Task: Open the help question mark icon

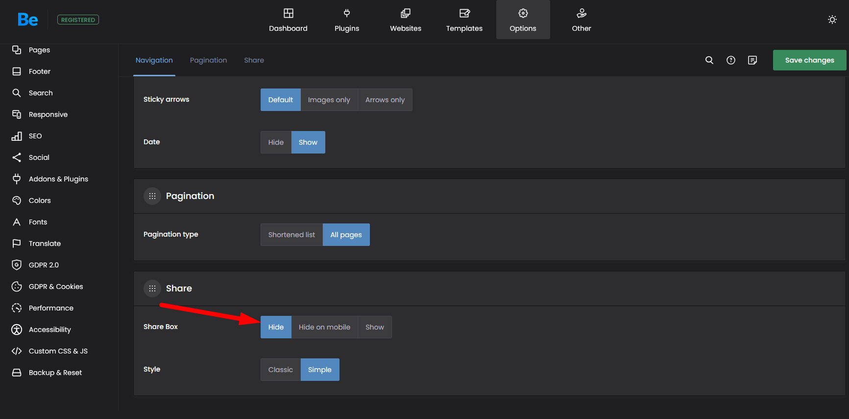Action: click(730, 60)
